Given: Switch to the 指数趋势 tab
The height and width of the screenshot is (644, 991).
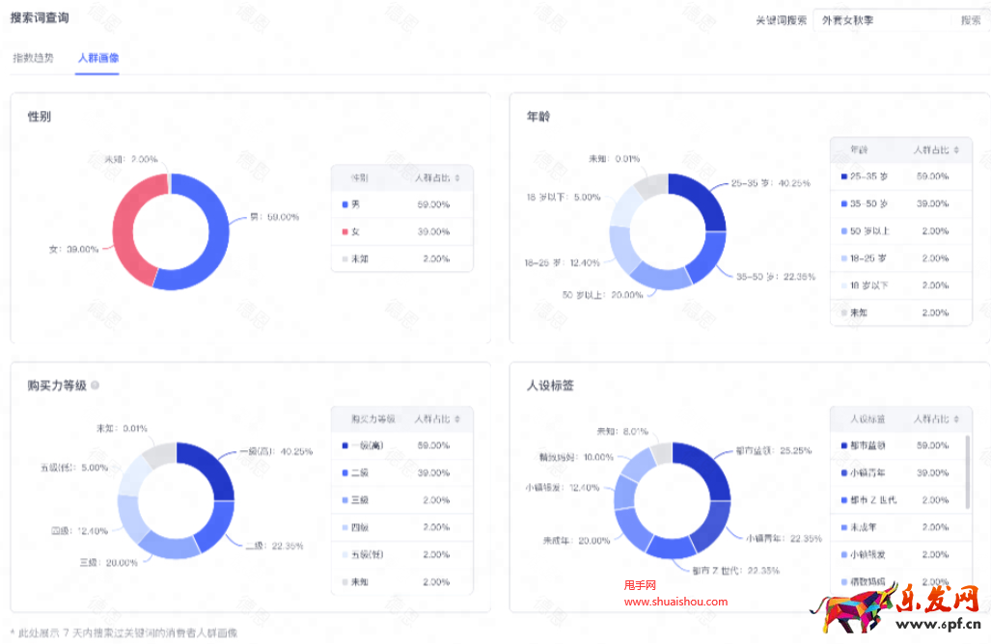Looking at the screenshot, I should coord(34,58).
